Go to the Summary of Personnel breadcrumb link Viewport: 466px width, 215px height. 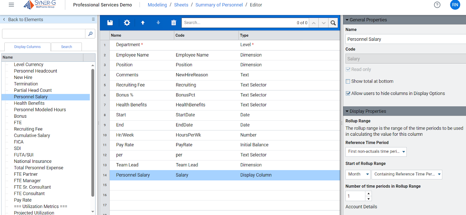(x=219, y=5)
